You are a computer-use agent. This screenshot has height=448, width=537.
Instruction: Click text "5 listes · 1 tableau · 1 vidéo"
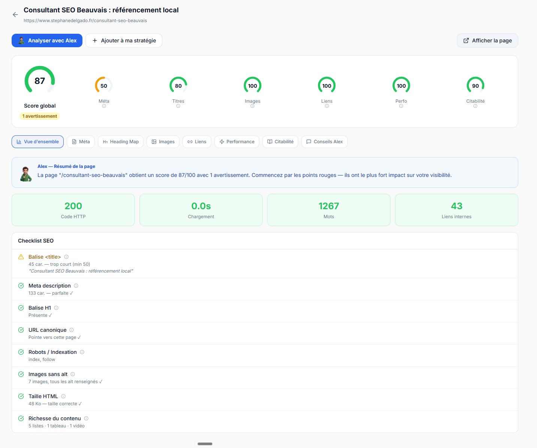(x=57, y=426)
